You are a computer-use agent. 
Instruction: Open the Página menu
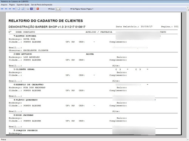[x=12, y=5]
